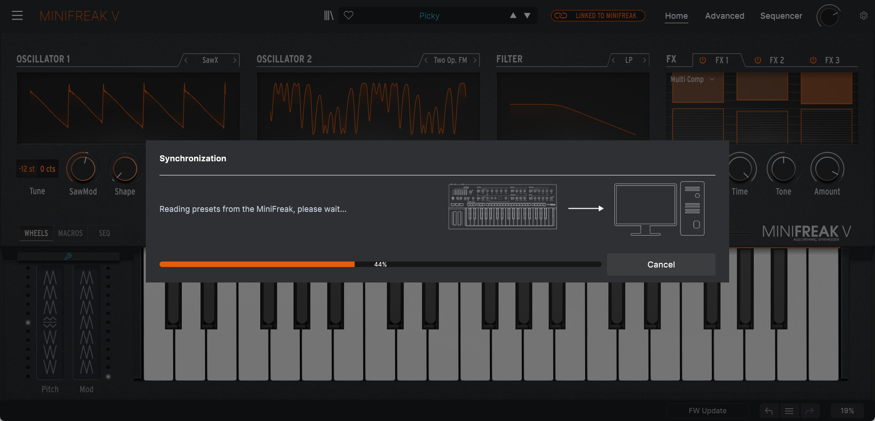Select next filter type arrow

click(644, 60)
